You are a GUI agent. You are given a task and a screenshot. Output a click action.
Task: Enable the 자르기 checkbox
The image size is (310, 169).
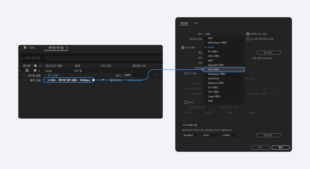(x=186, y=102)
